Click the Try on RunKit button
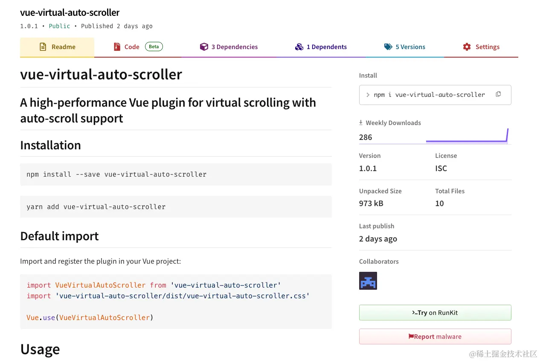Viewport: 540px width, 361px height. [435, 313]
